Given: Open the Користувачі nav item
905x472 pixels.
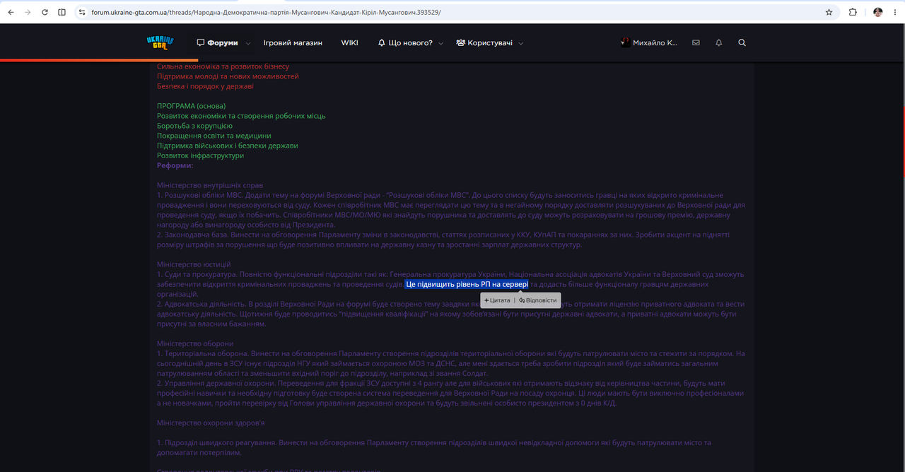Looking at the screenshot, I should pos(484,42).
